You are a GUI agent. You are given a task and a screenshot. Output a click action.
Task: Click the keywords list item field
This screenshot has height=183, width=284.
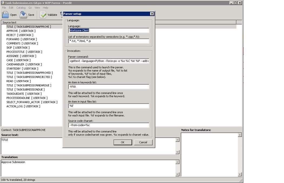[x=109, y=86]
